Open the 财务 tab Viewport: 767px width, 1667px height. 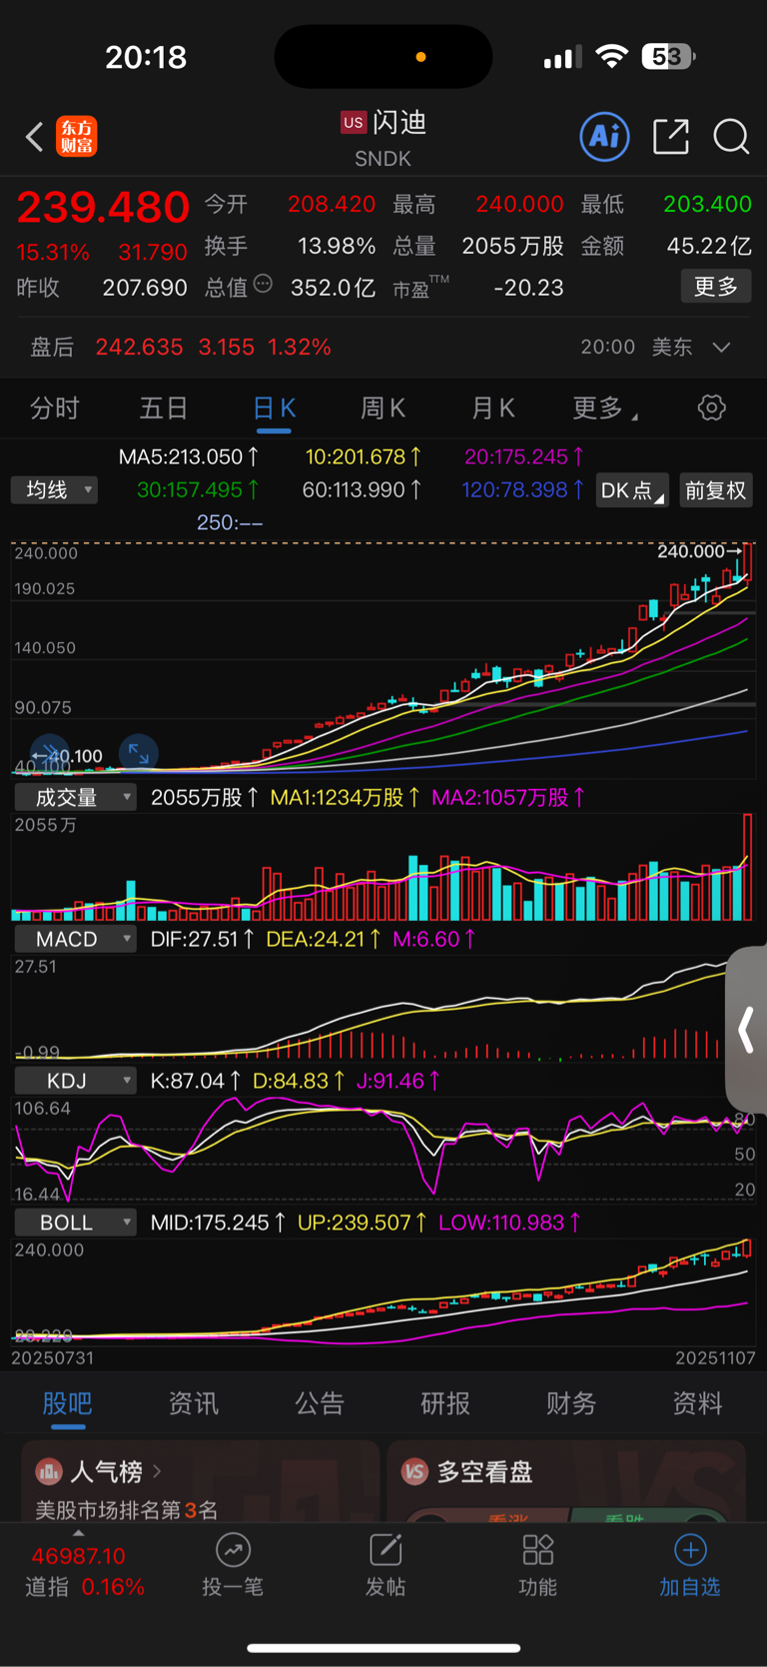click(571, 1403)
